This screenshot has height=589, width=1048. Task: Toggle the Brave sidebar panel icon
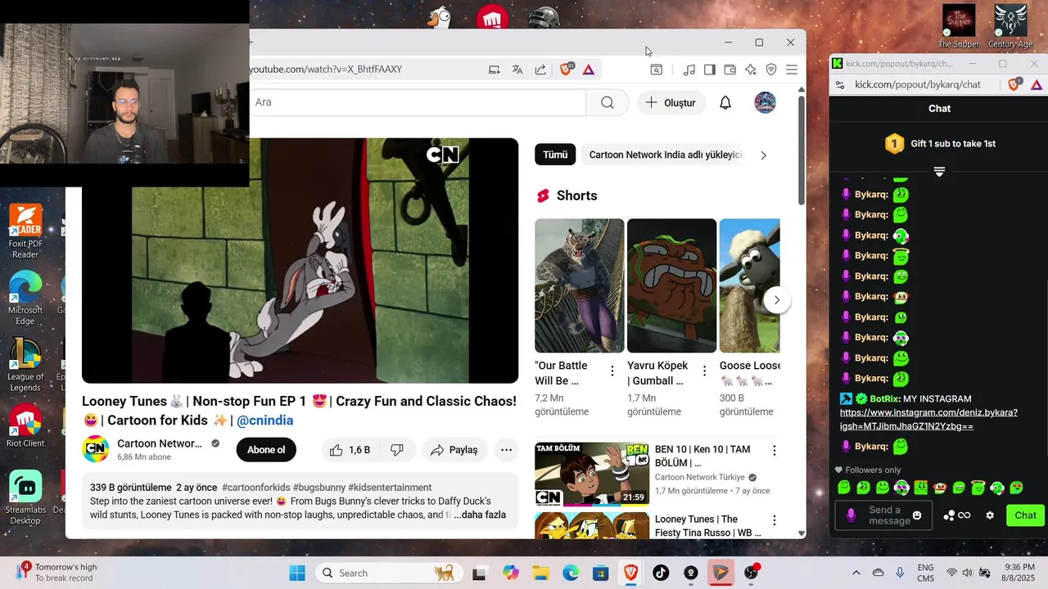710,70
